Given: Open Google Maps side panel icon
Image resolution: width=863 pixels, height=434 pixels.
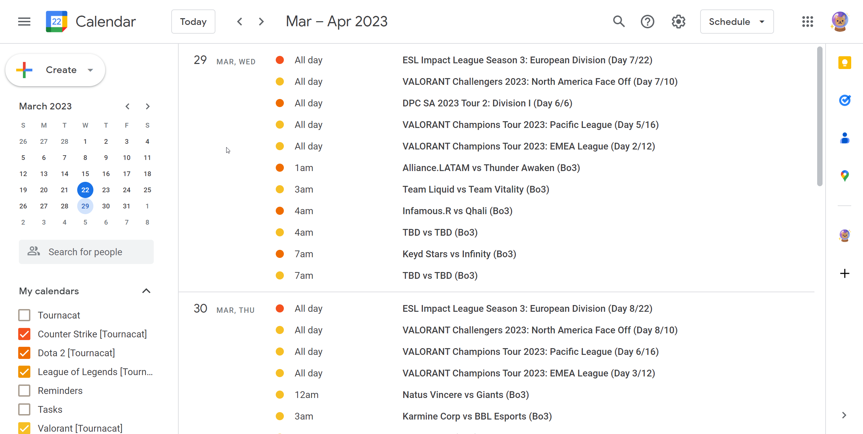Looking at the screenshot, I should coord(844,175).
